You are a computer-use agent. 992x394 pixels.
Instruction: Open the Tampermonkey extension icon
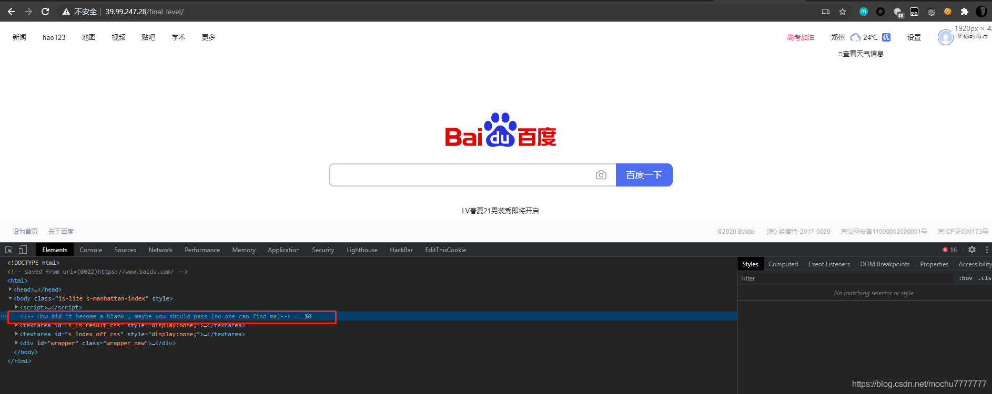[x=914, y=12]
